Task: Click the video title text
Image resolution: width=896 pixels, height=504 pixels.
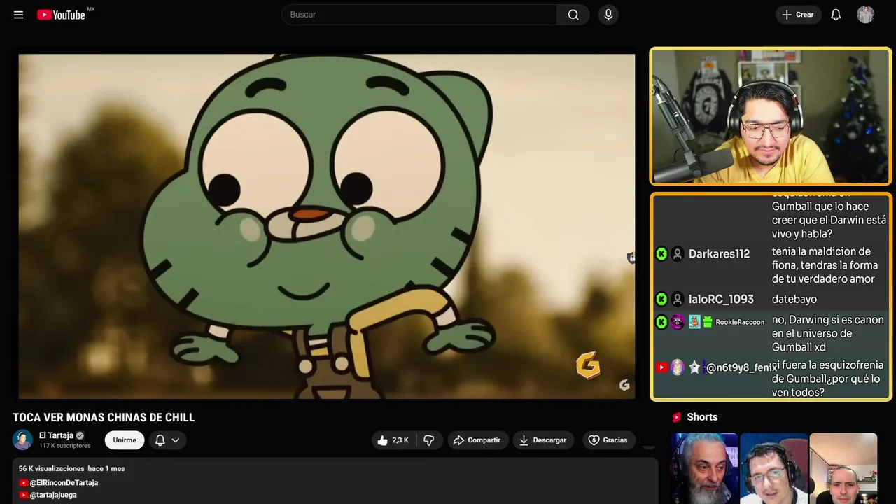Action: pyautogui.click(x=104, y=418)
